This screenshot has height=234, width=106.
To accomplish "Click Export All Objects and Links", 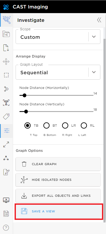I will point(58,196).
